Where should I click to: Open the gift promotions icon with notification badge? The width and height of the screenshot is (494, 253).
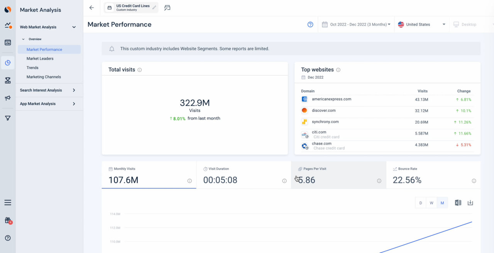click(8, 221)
